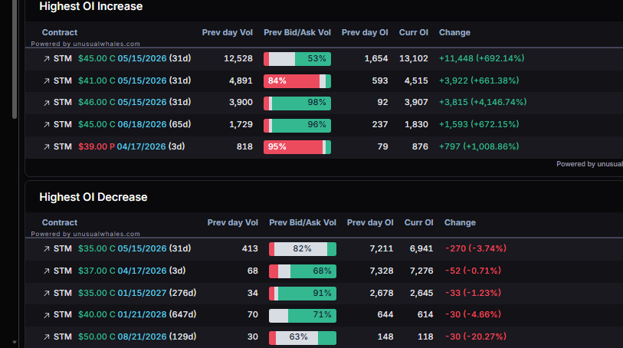Open arrow icon for STM $50.00 C 08/21/2026
The width and height of the screenshot is (623, 348).
pyautogui.click(x=47, y=337)
